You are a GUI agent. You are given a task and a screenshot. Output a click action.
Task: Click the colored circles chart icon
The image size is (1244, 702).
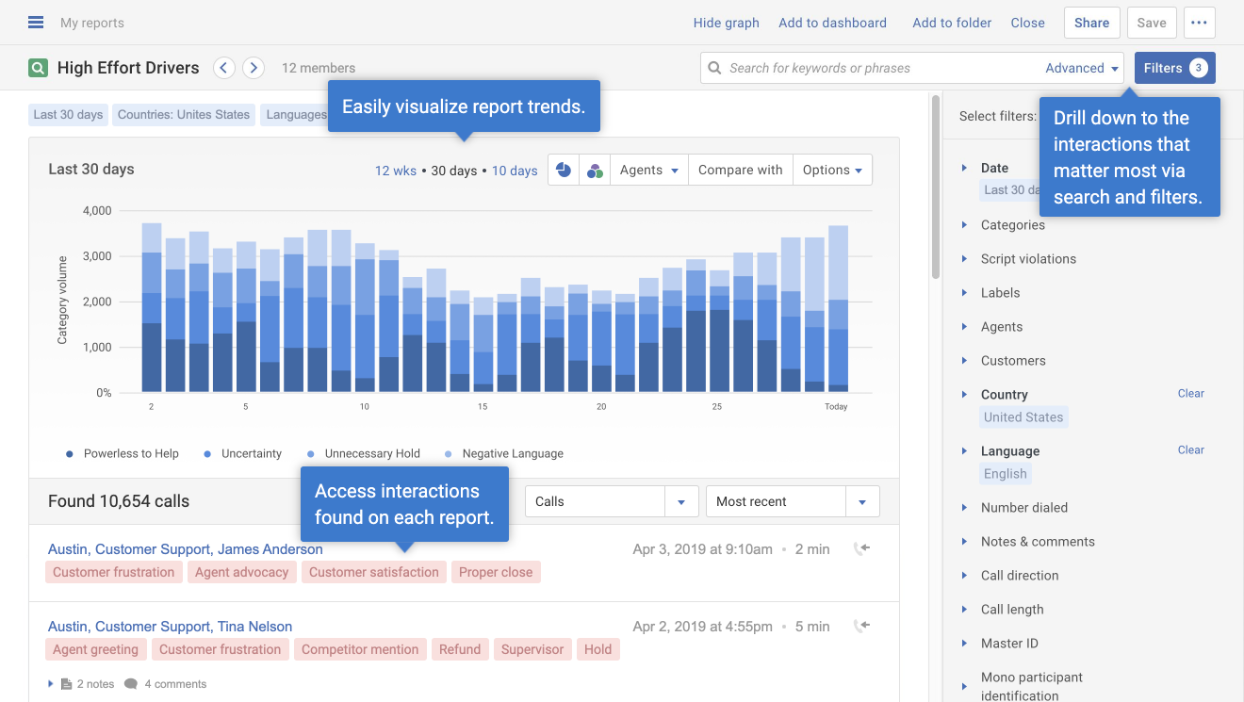tap(595, 171)
